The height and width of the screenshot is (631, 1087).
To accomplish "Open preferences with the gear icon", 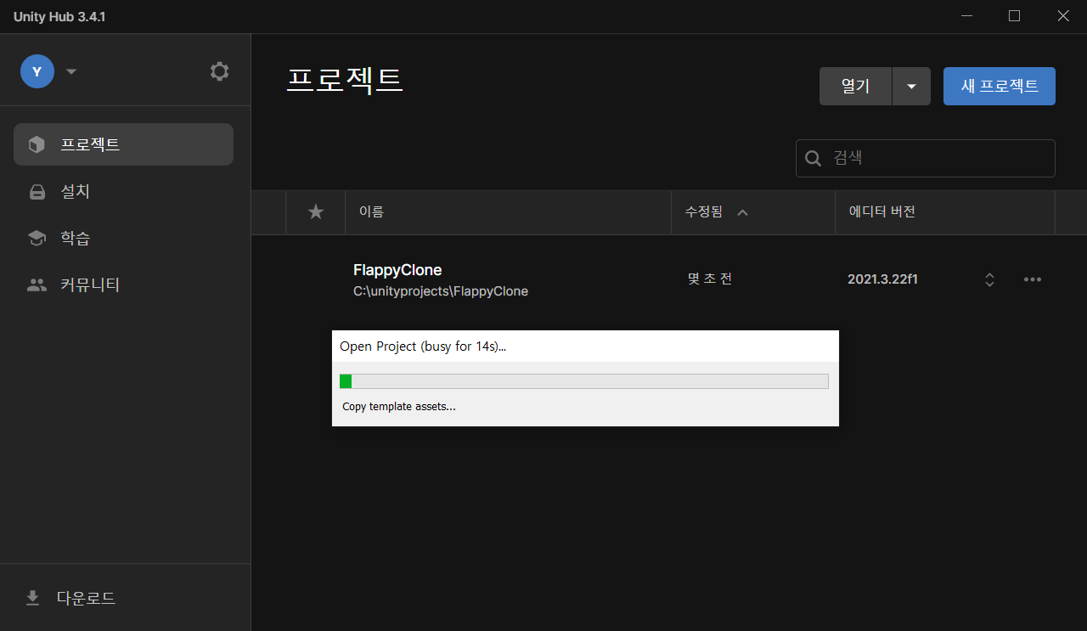I will click(x=220, y=71).
